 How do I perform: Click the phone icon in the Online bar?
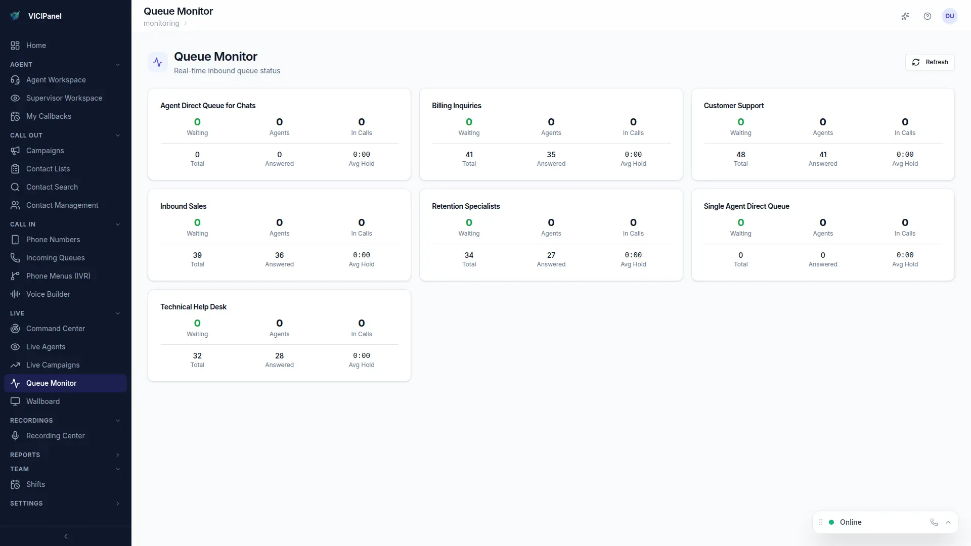pyautogui.click(x=934, y=522)
